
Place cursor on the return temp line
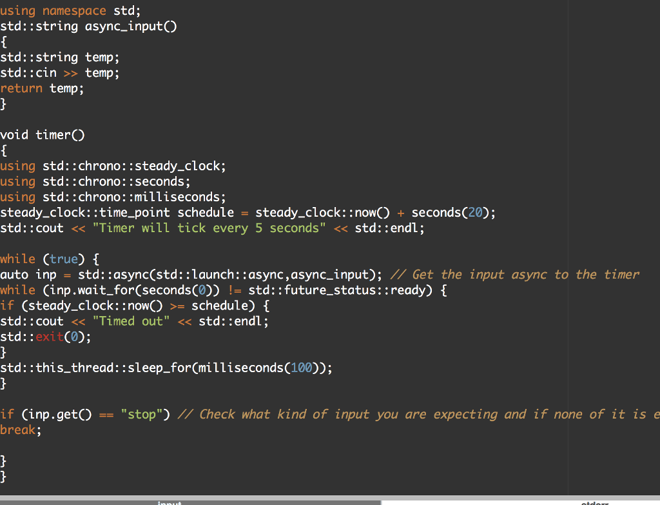tap(42, 88)
